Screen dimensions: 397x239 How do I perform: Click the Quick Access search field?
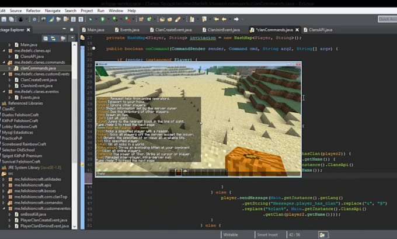(x=388, y=19)
